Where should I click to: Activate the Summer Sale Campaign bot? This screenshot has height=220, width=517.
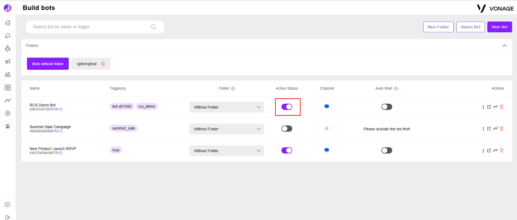(x=287, y=129)
